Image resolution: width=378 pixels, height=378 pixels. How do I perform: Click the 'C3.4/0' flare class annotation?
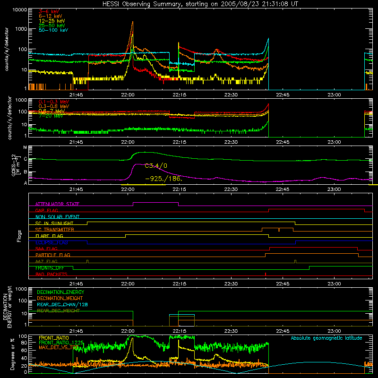click(x=156, y=166)
